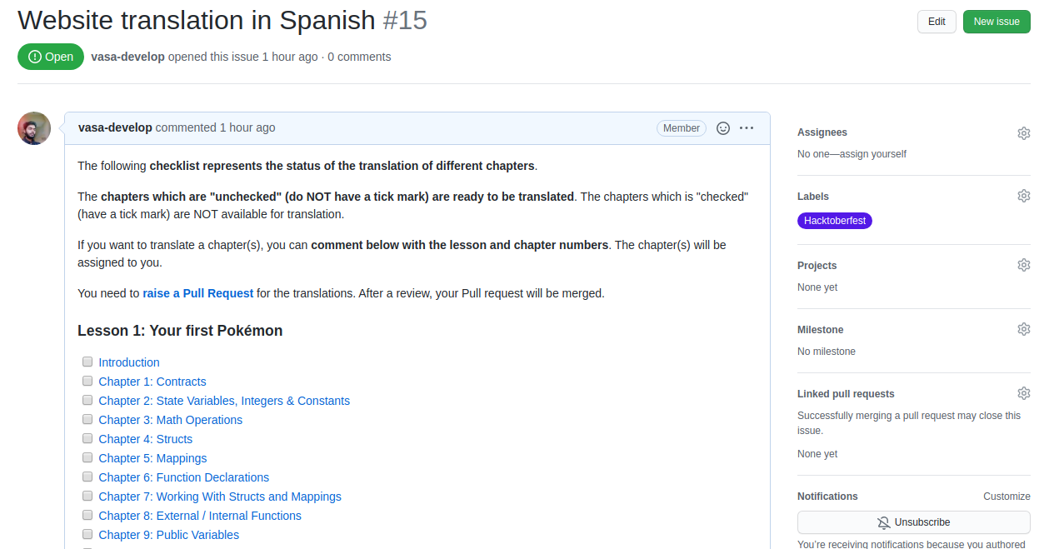Open the raise a Pull Request link
Viewport: 1044px width, 549px height.
point(197,292)
